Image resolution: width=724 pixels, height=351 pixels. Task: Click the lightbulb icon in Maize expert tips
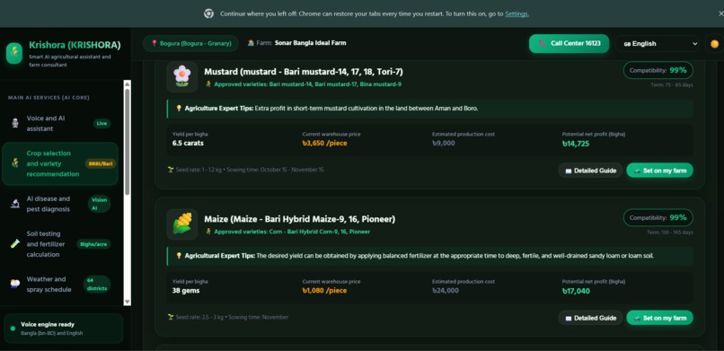(x=179, y=256)
